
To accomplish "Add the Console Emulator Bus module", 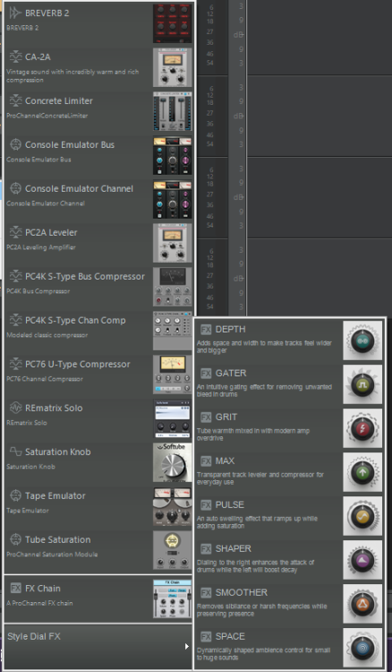I will [98, 156].
